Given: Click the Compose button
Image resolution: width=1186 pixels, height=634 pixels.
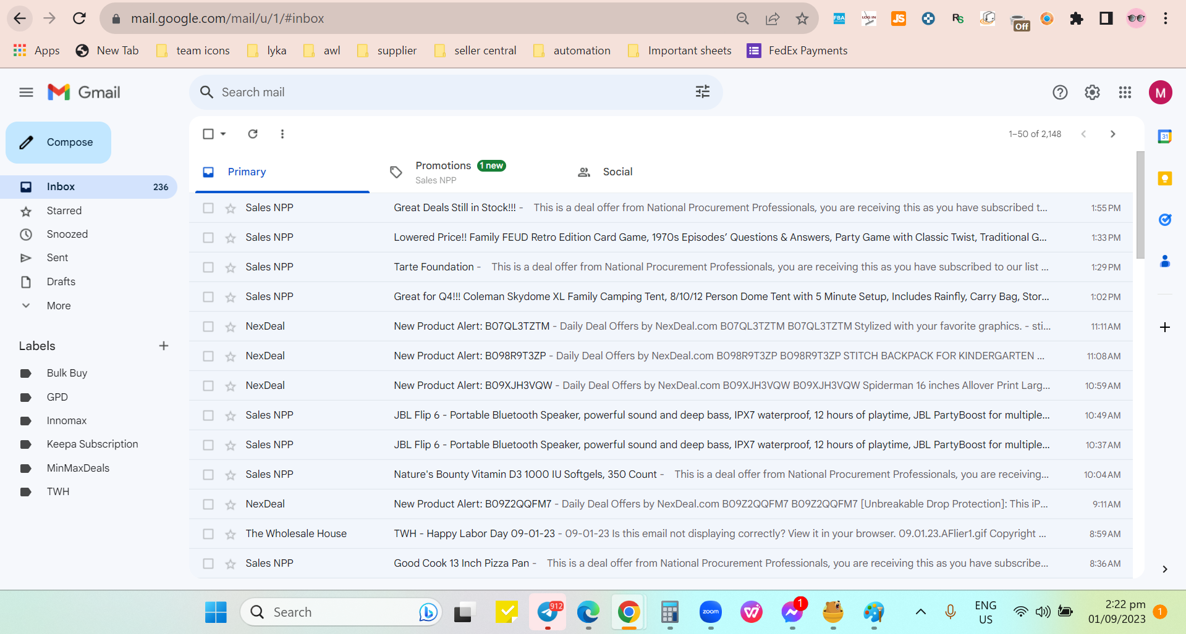Looking at the screenshot, I should tap(59, 143).
